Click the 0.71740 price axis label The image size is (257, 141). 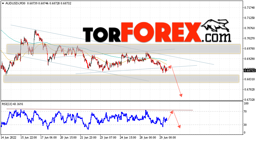point(250,8)
